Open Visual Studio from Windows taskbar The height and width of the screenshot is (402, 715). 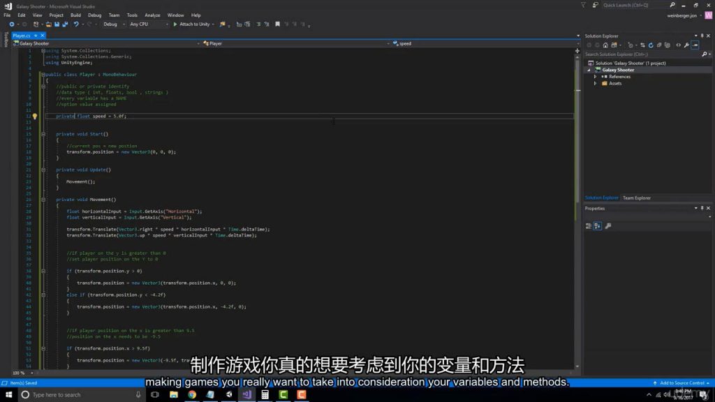tap(246, 394)
